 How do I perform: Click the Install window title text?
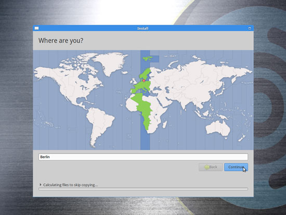(143, 28)
